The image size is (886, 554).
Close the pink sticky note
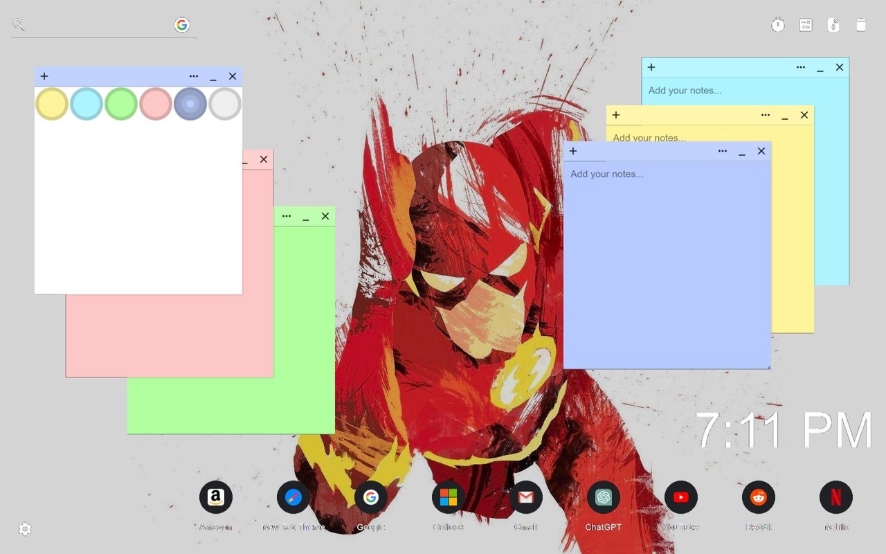coord(264,159)
